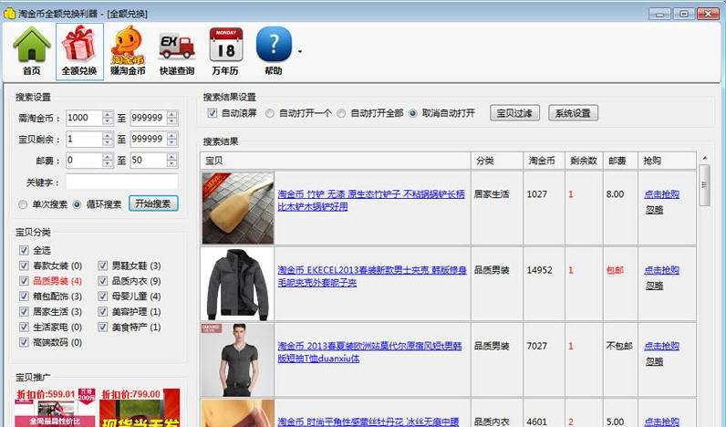The image size is (726, 427).
Task: Expand the dropdown arrow beside 帮助
Action: [300, 51]
